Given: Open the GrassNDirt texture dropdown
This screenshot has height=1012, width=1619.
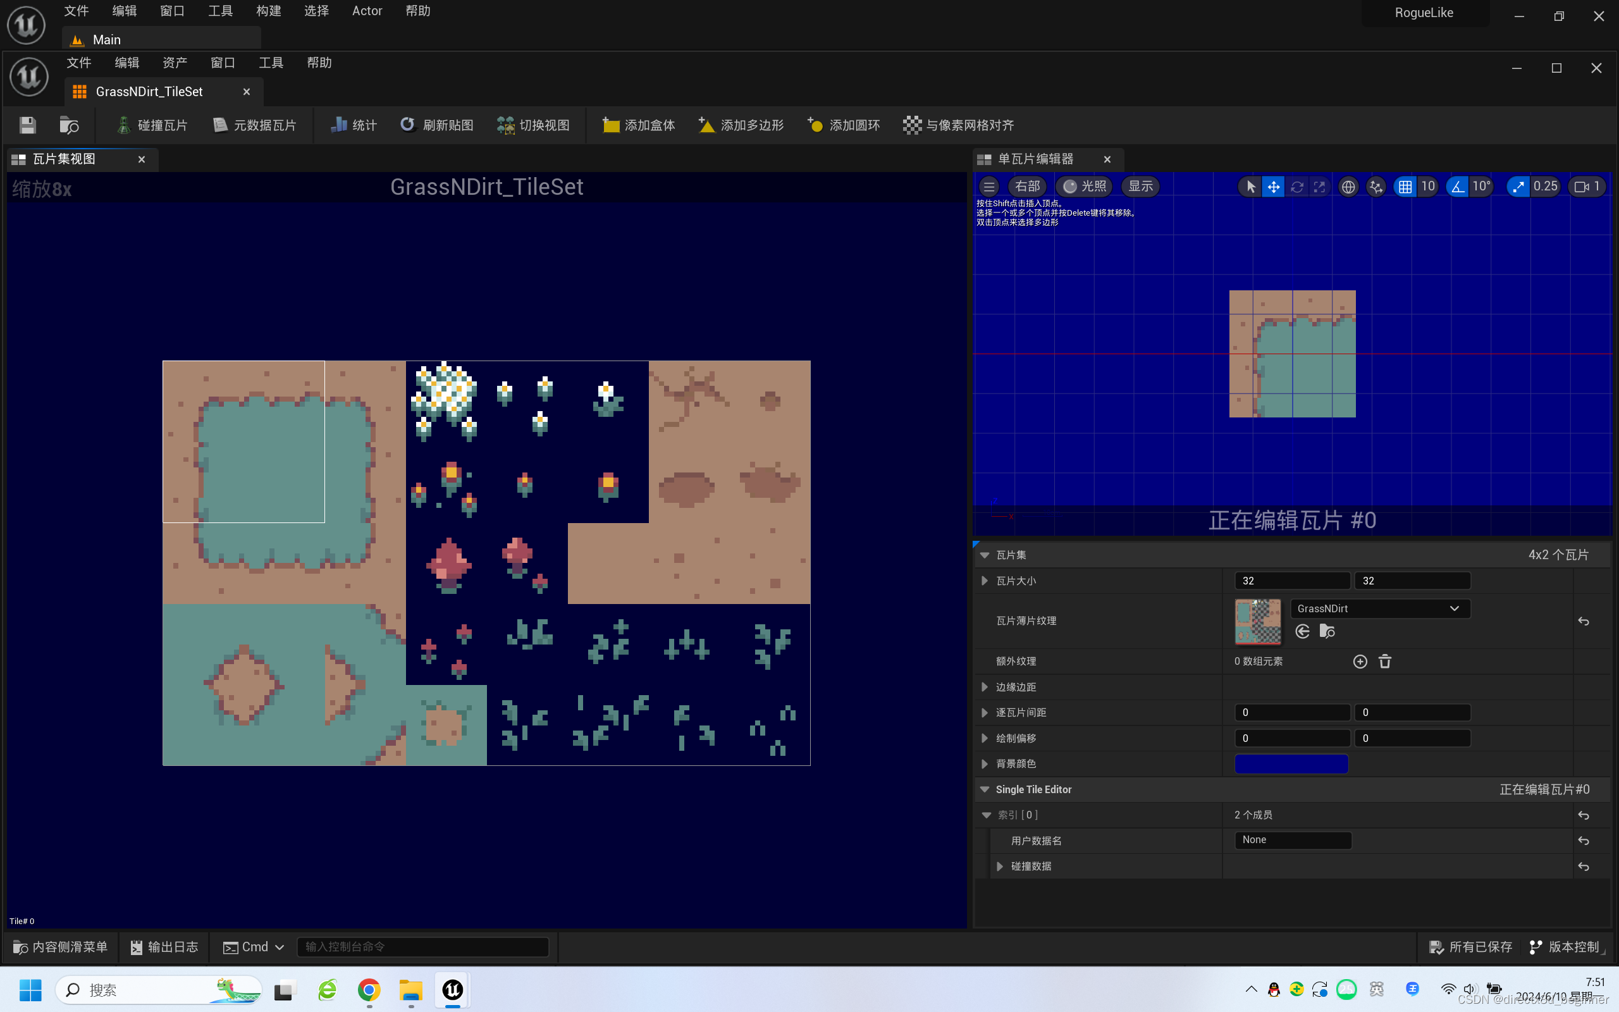Looking at the screenshot, I should click(1380, 608).
